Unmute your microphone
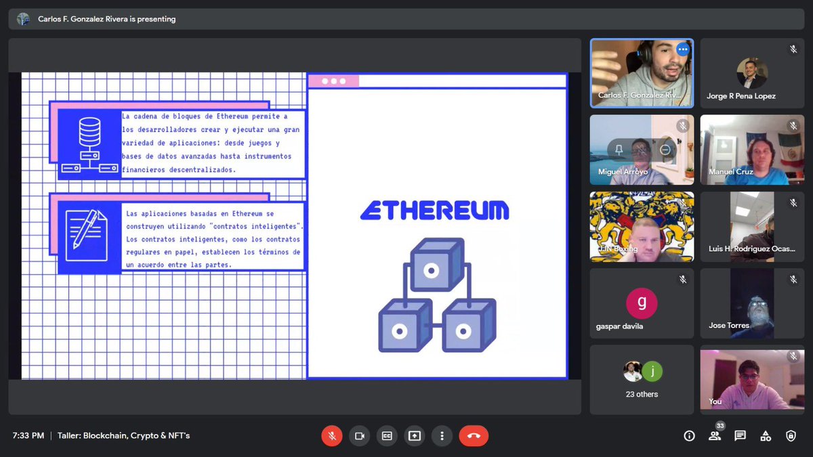The height and width of the screenshot is (457, 813). tap(332, 435)
